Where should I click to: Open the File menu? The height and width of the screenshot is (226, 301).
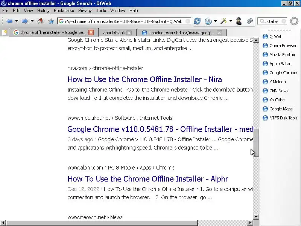(x=5, y=11)
